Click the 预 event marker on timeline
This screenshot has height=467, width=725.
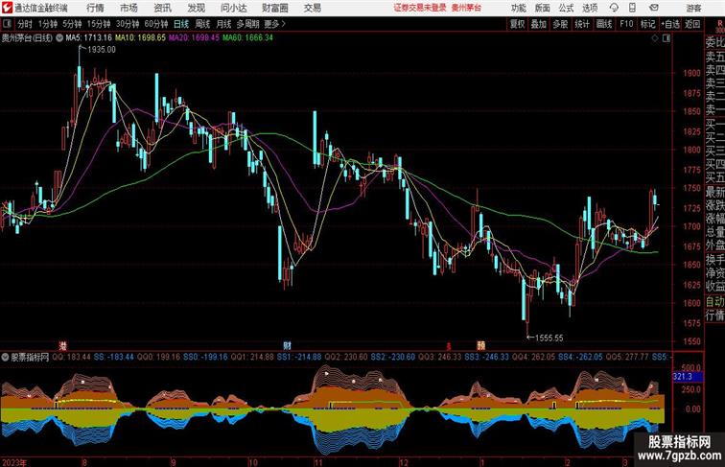[x=480, y=345]
